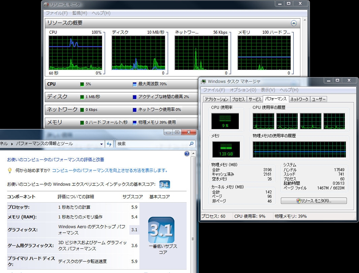Click the small 3.1 base score badge
359x273 pixels.
[x=165, y=184]
